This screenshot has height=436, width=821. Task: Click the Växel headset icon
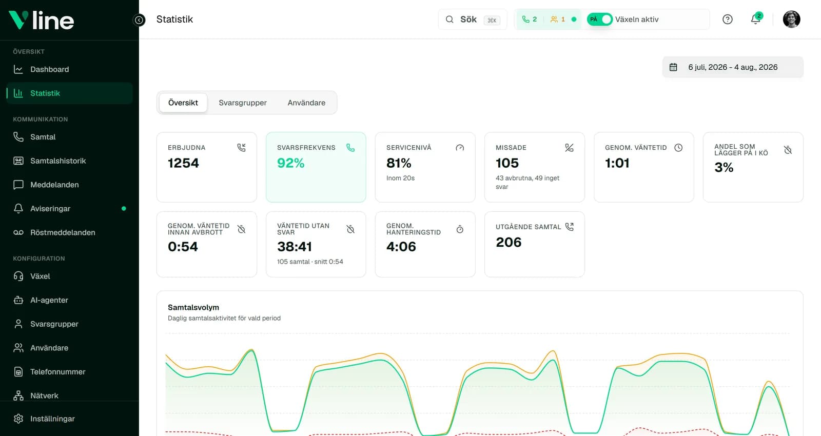coord(18,276)
